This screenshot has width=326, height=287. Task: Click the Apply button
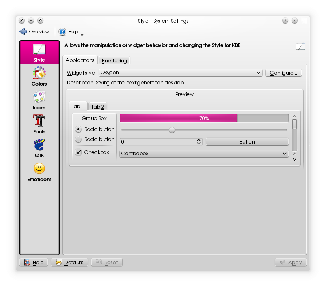pos(291,263)
